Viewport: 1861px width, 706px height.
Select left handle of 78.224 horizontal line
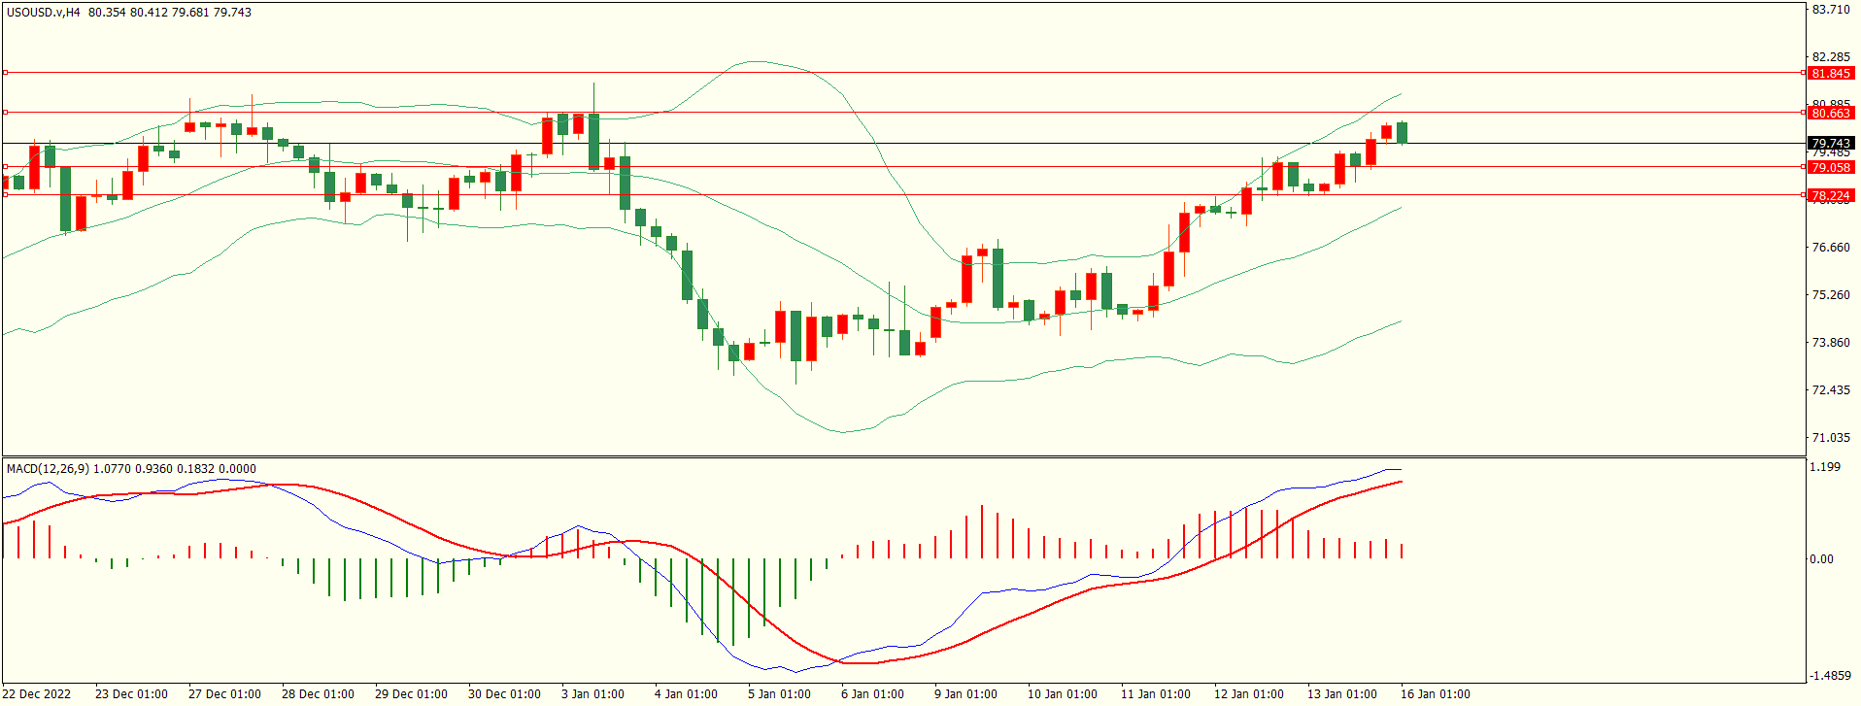coord(6,195)
